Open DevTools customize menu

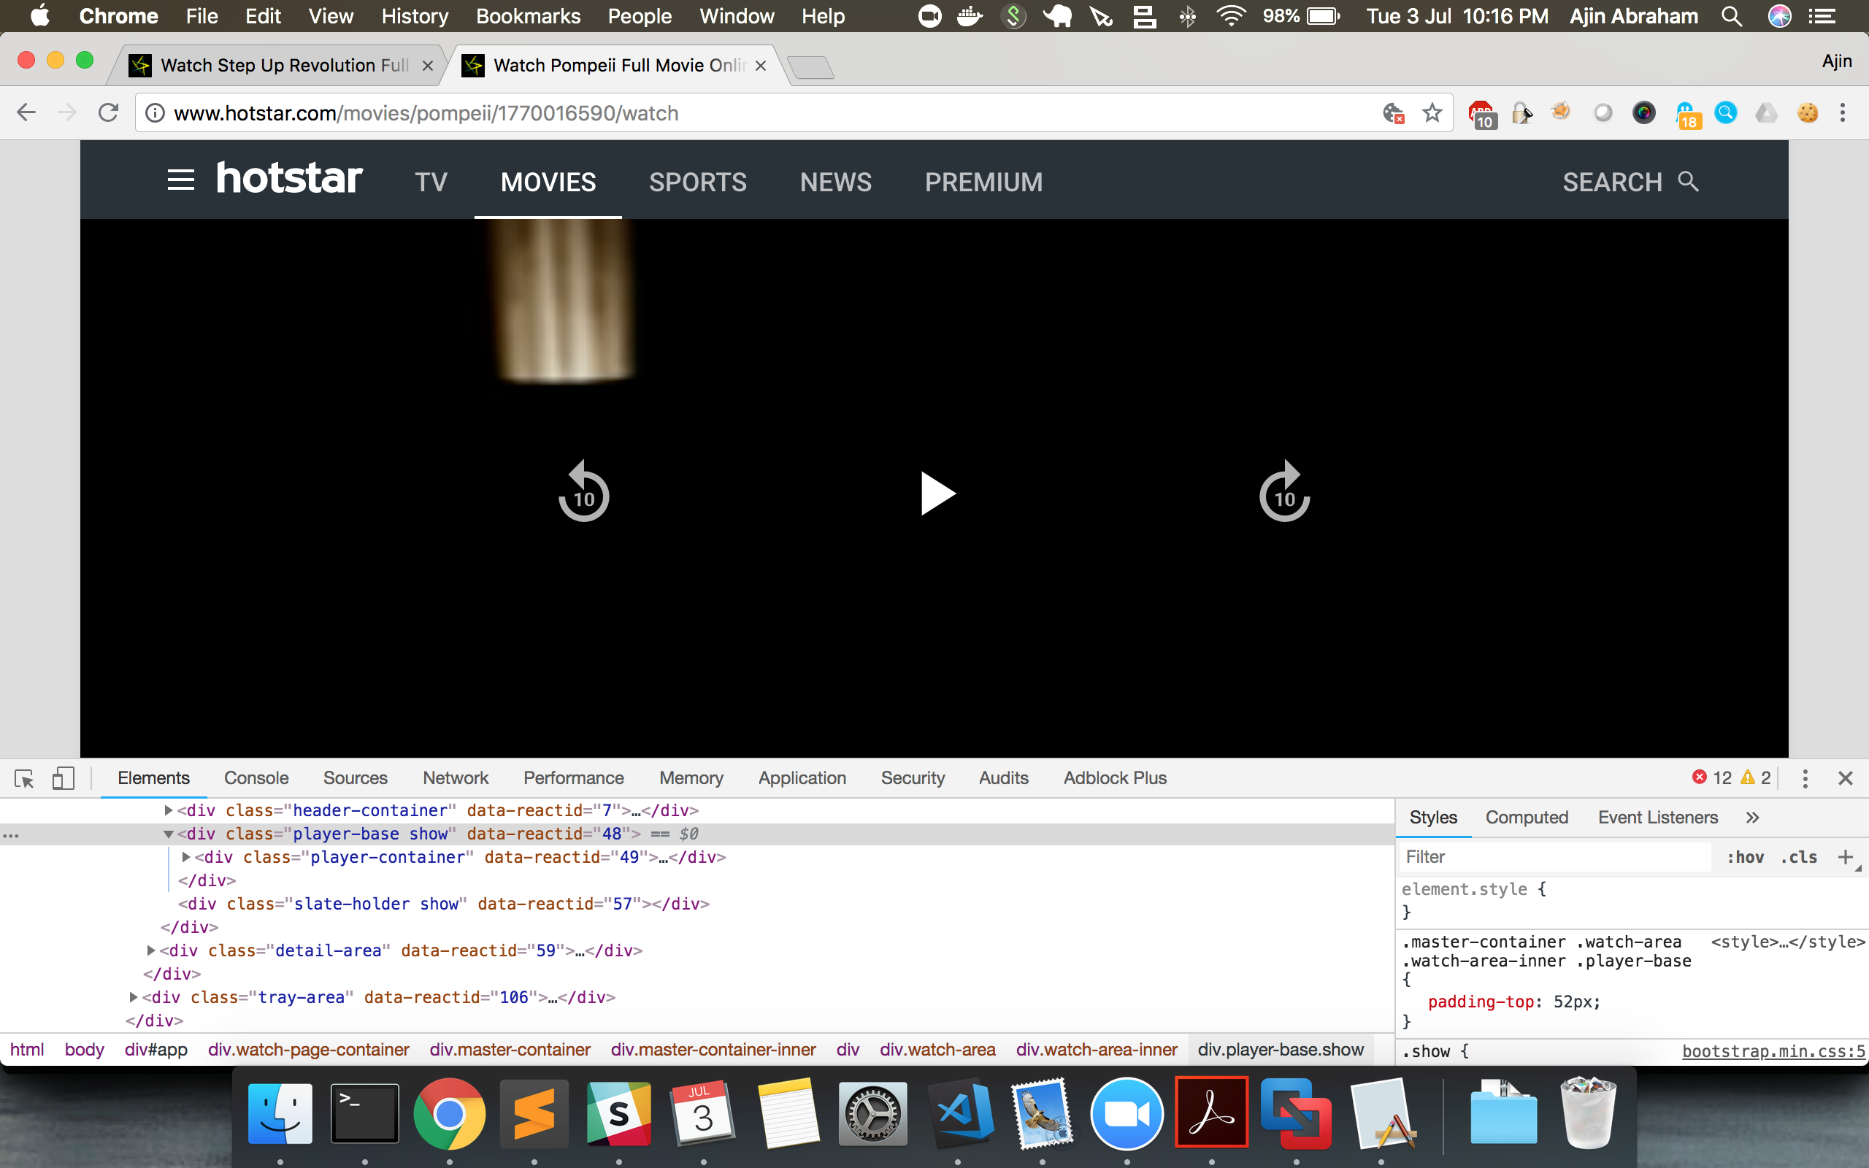[1805, 778]
